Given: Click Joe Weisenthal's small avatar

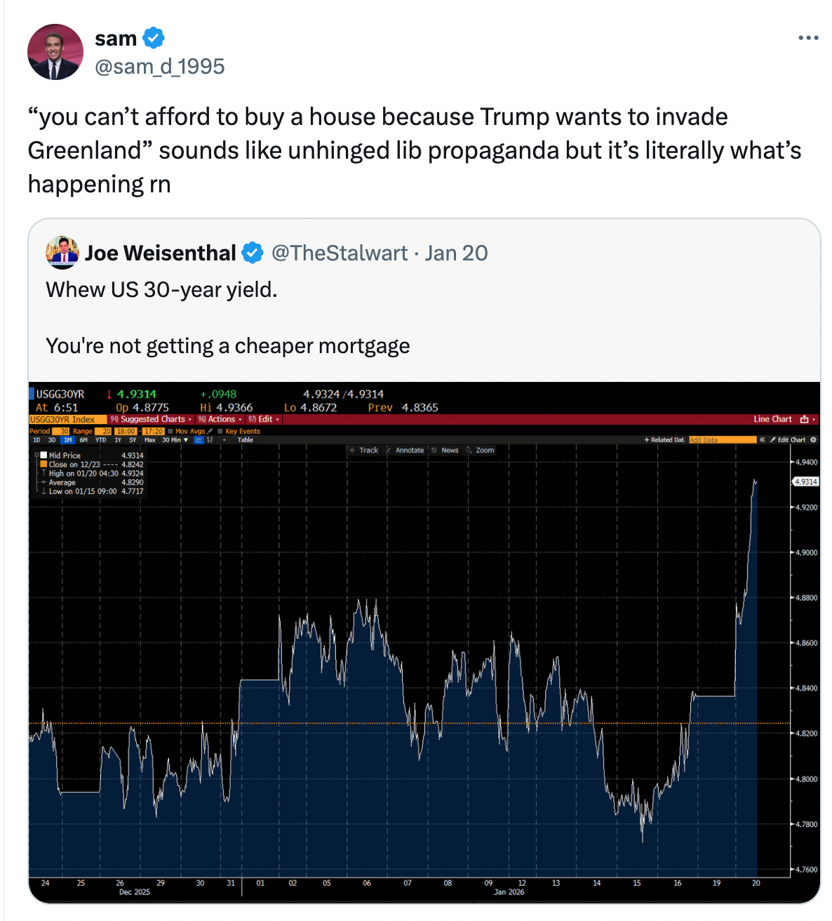Looking at the screenshot, I should point(62,253).
